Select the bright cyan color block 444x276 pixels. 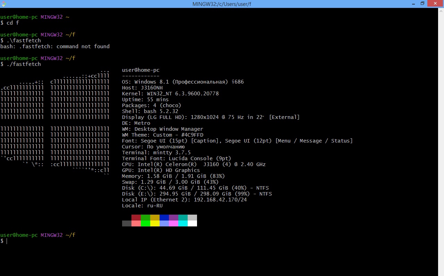point(183,223)
